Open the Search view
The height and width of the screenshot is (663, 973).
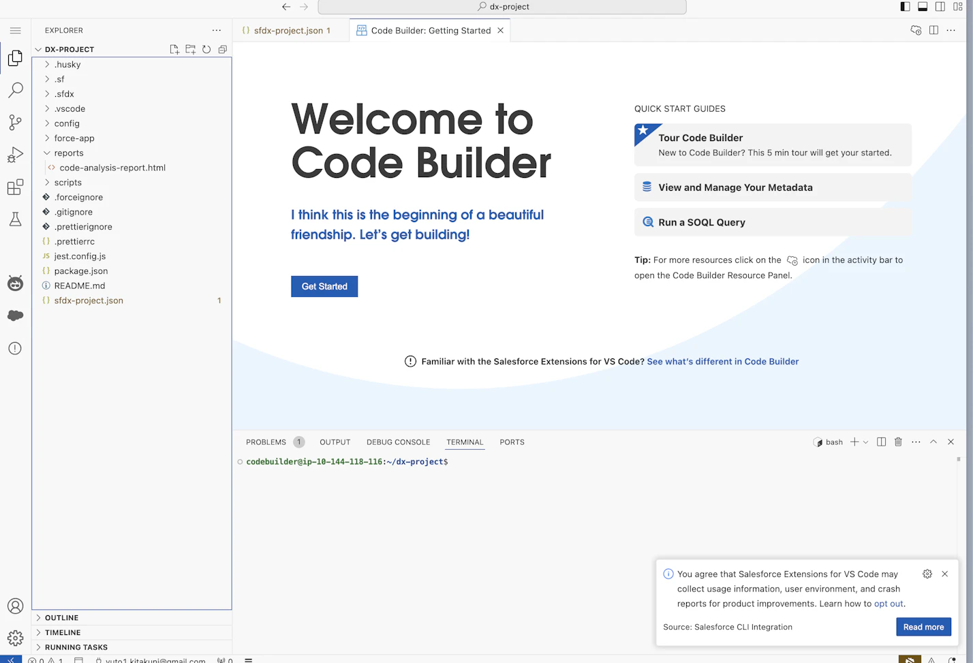pyautogui.click(x=15, y=89)
